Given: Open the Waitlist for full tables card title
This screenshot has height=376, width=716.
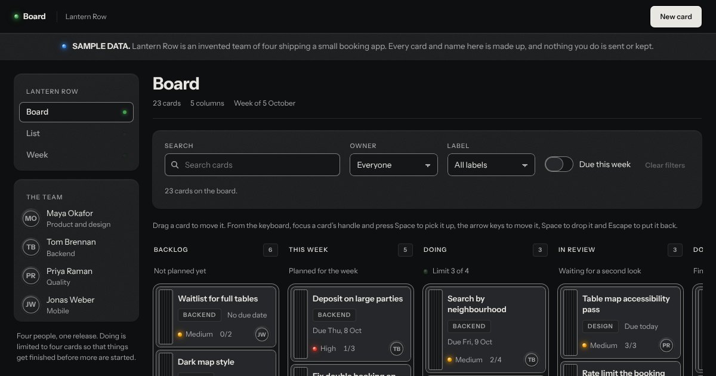Looking at the screenshot, I should 218,299.
